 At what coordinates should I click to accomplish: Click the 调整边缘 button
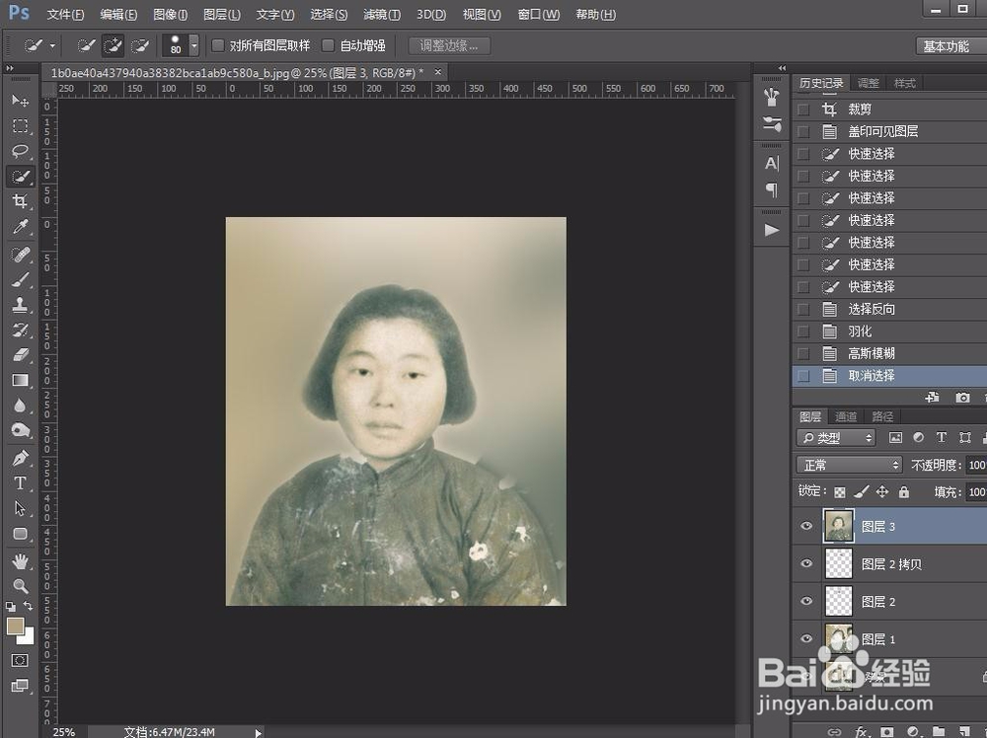[x=449, y=45]
